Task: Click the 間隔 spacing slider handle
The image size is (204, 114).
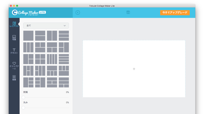Action: pyautogui.click(x=23, y=97)
